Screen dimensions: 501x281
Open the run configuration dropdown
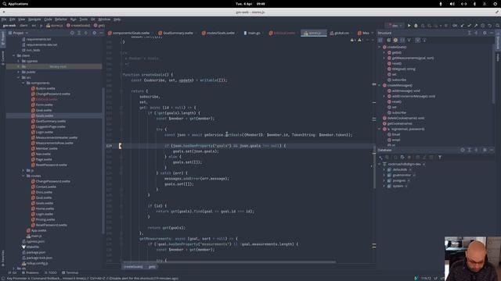(395, 26)
